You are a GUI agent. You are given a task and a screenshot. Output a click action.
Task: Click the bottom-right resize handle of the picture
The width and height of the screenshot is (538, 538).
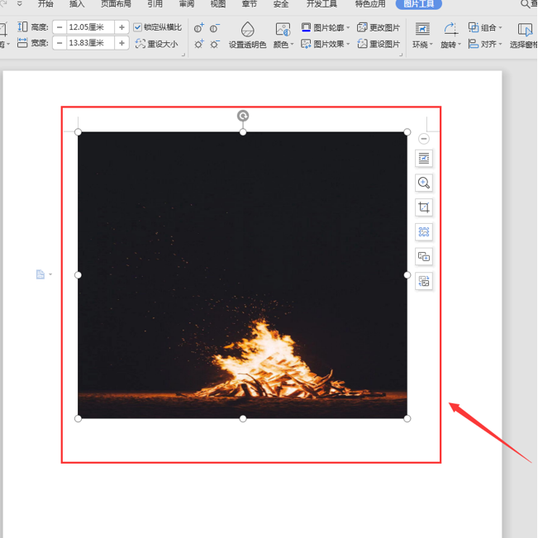[x=407, y=419]
